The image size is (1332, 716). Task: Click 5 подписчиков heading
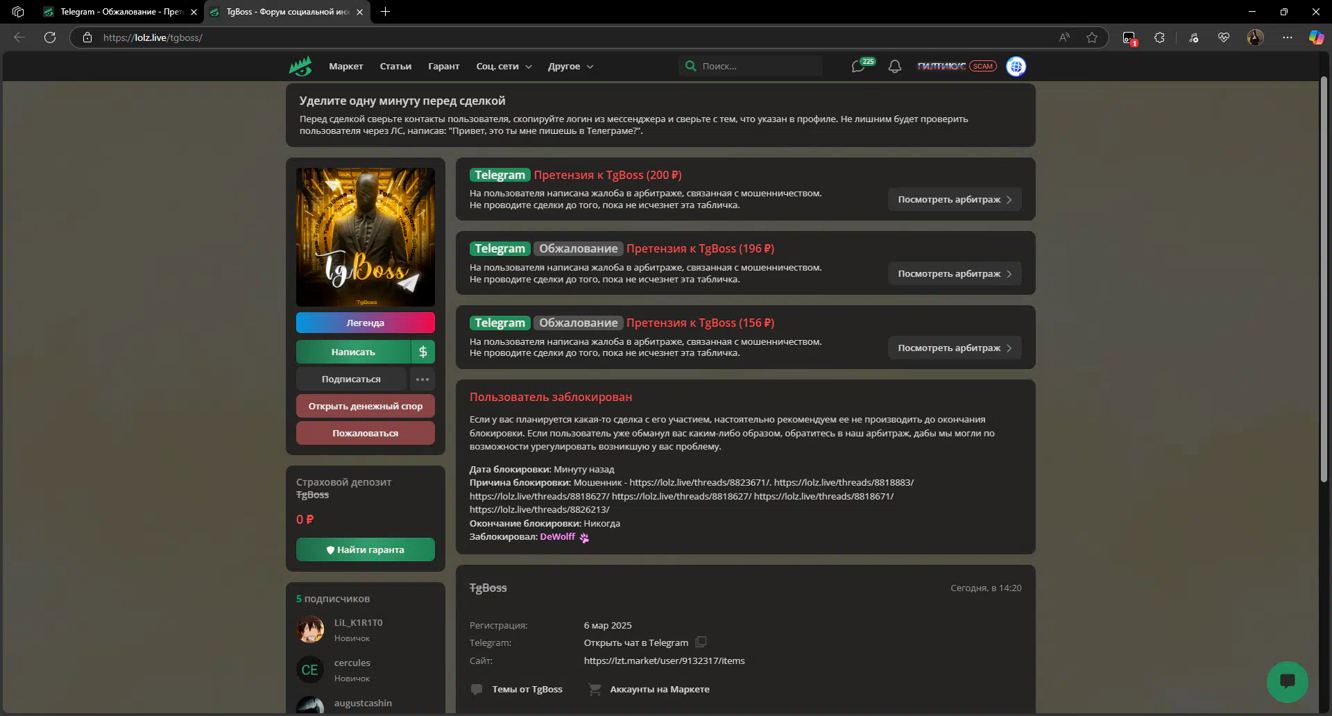tap(333, 598)
